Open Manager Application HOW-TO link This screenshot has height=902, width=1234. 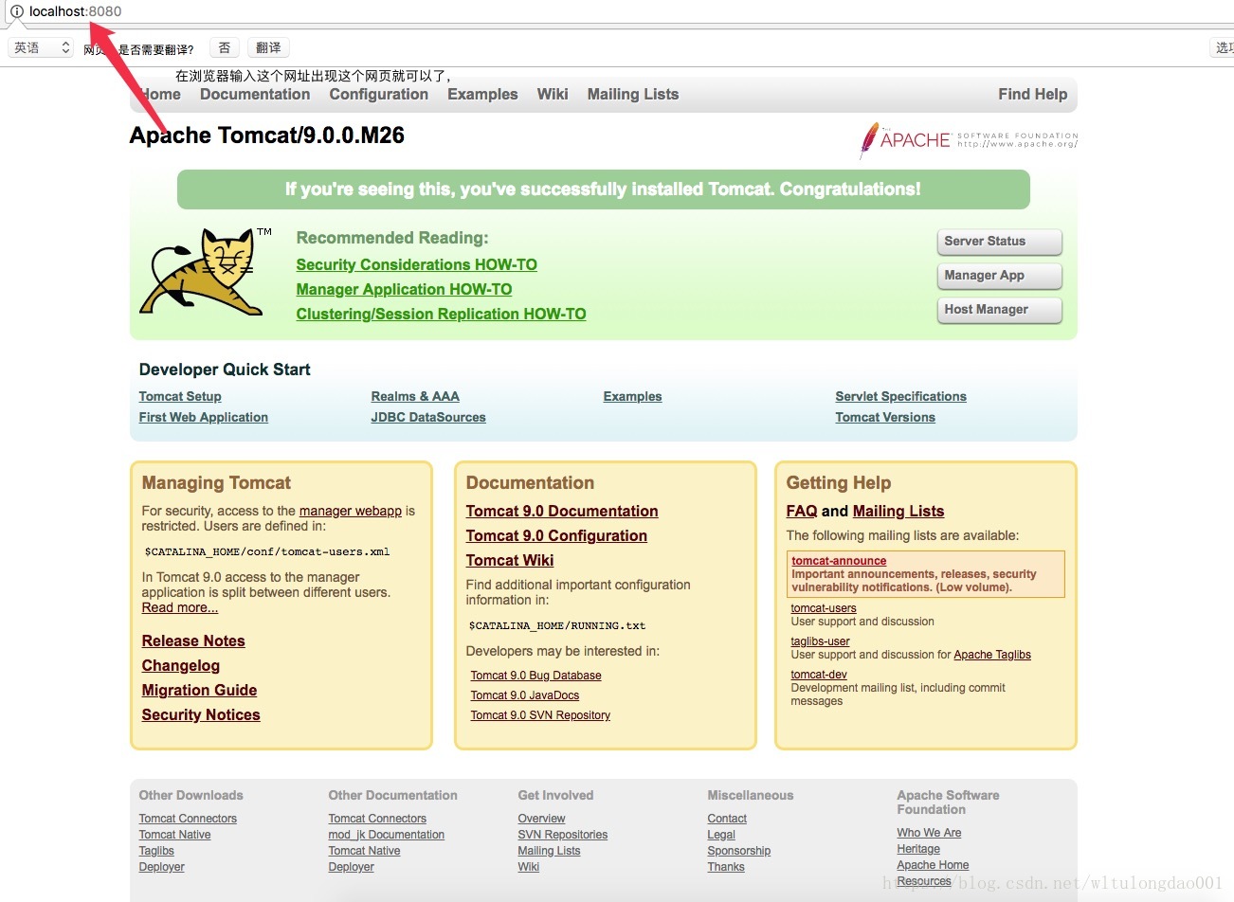tap(404, 289)
